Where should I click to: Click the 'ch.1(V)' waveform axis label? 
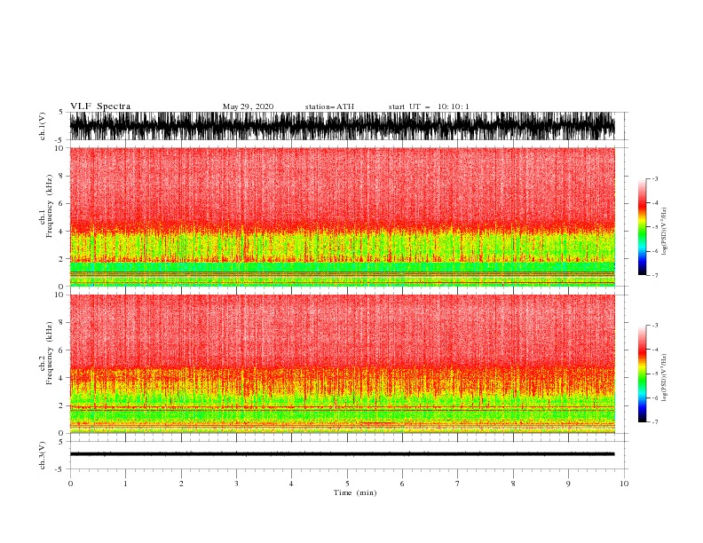pyautogui.click(x=43, y=126)
